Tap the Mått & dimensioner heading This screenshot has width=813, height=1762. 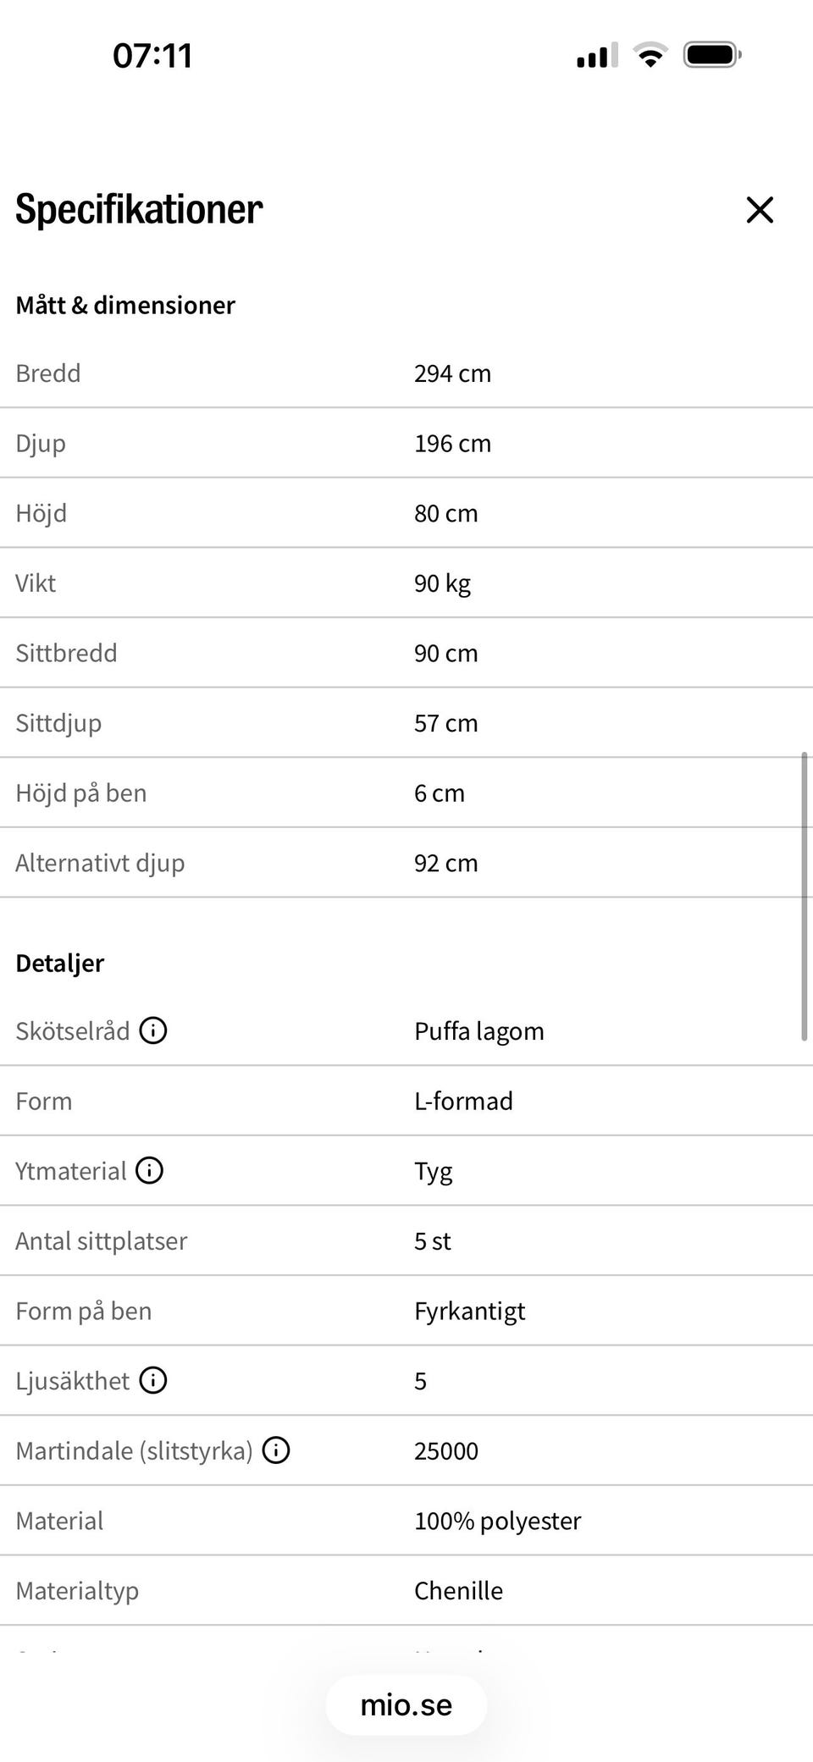pyautogui.click(x=125, y=305)
